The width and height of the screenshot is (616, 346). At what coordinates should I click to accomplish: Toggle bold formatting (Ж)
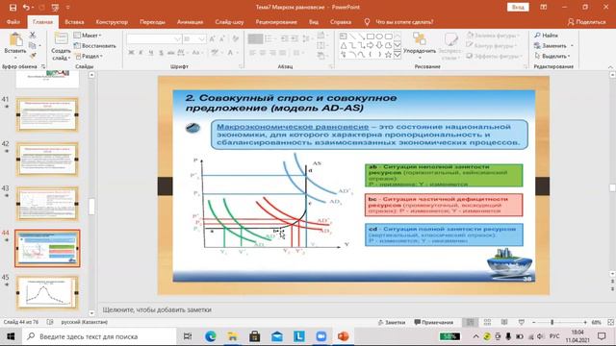131,53
